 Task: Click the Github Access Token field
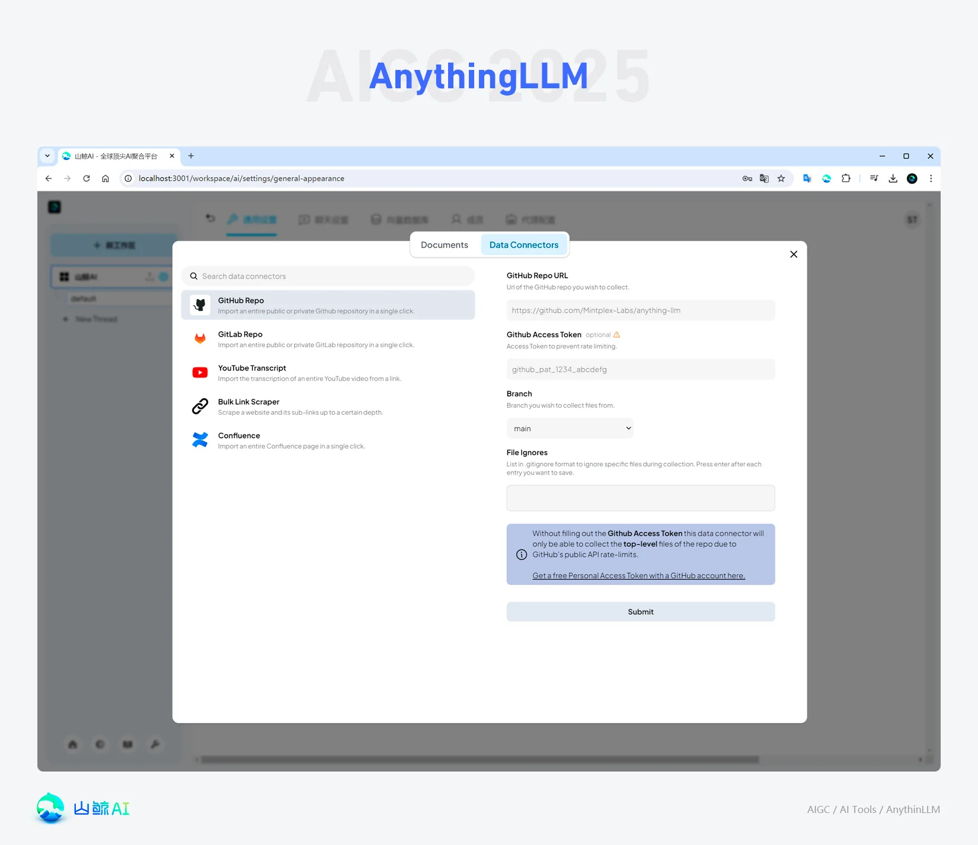pyautogui.click(x=641, y=369)
